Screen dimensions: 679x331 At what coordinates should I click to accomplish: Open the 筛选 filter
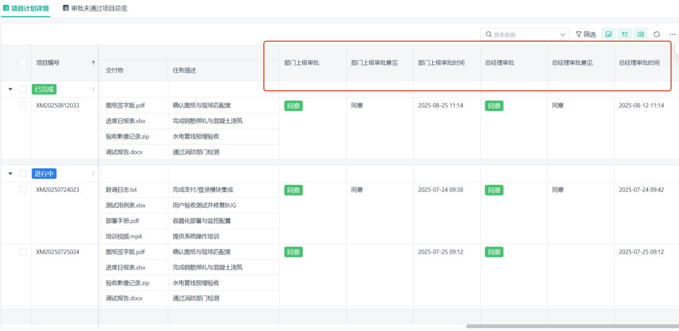[x=586, y=35]
